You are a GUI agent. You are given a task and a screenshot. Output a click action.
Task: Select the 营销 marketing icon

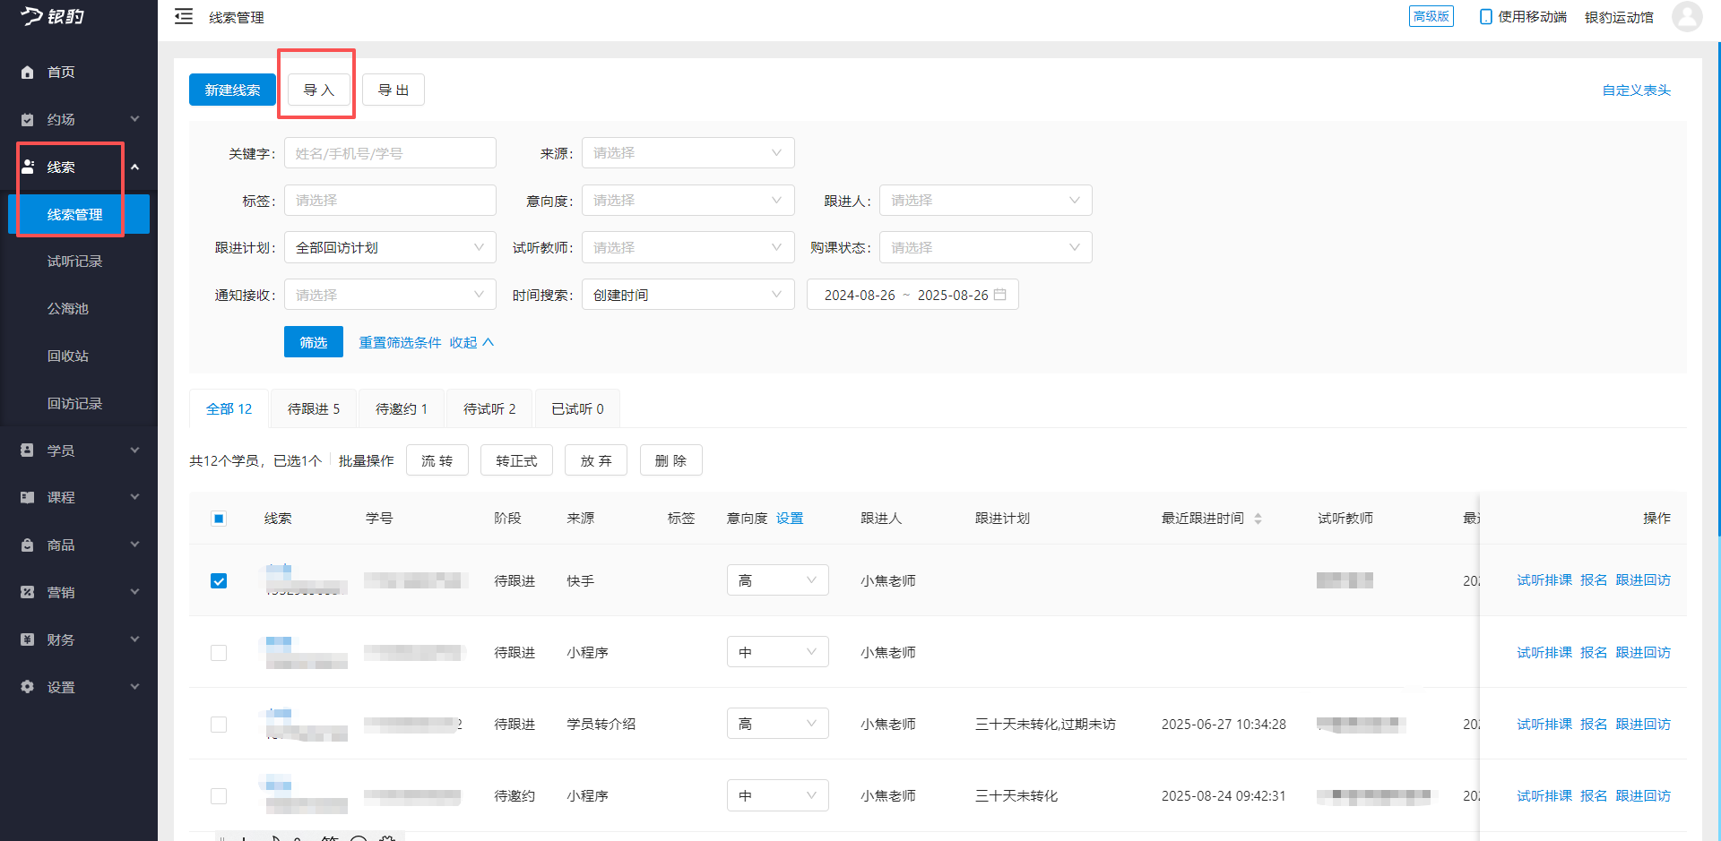pyautogui.click(x=27, y=591)
